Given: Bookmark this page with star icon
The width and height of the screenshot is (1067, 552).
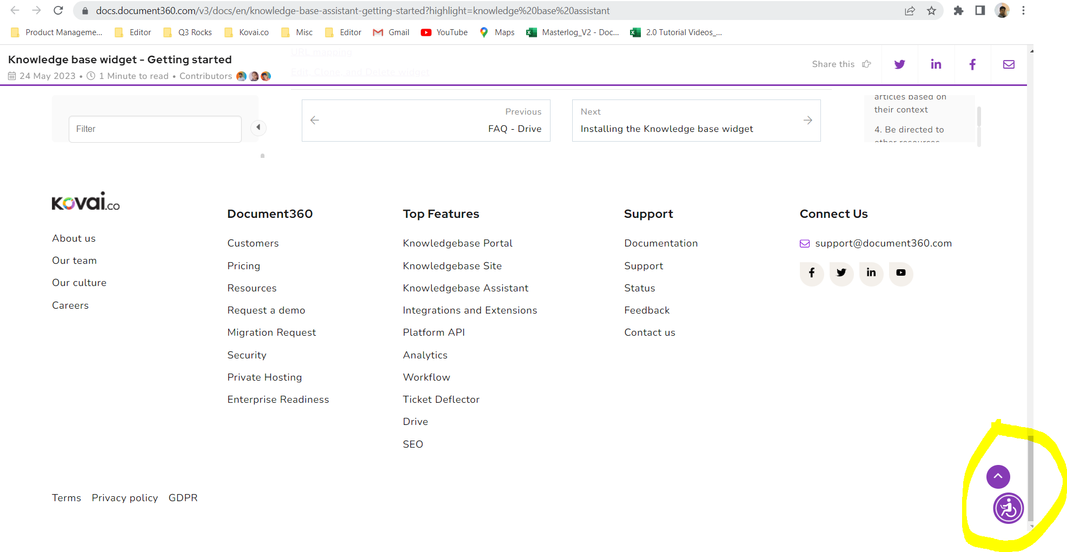Looking at the screenshot, I should (931, 11).
